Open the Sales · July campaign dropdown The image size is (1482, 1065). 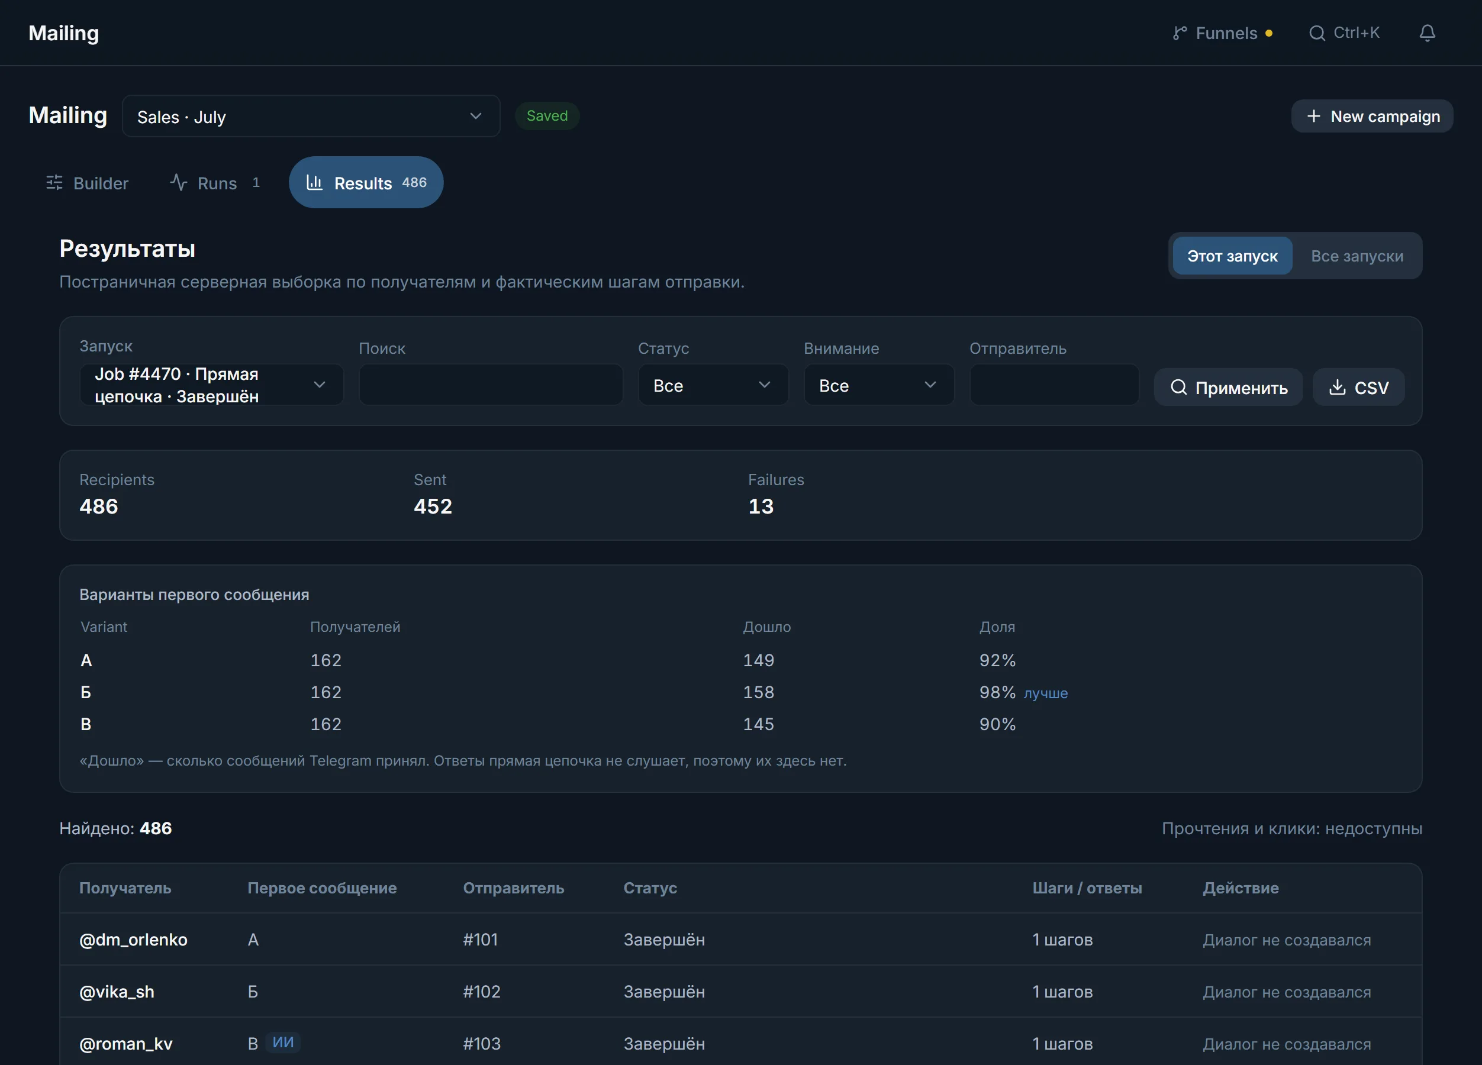tap(311, 117)
